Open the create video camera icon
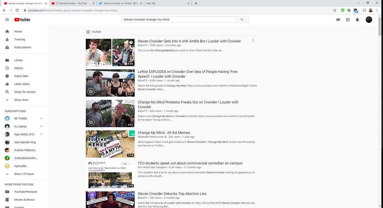Screen dimensions: 383x208 338,20
